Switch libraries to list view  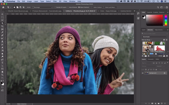pos(167,40)
